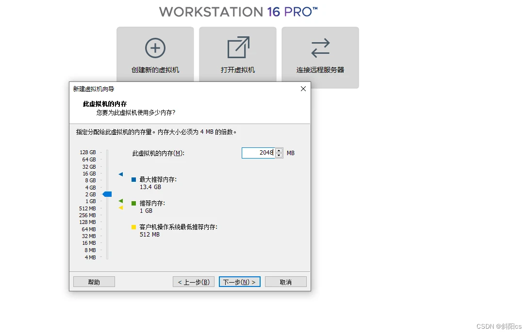Click the 创建新的虚拟机 plus icon

tap(155, 48)
